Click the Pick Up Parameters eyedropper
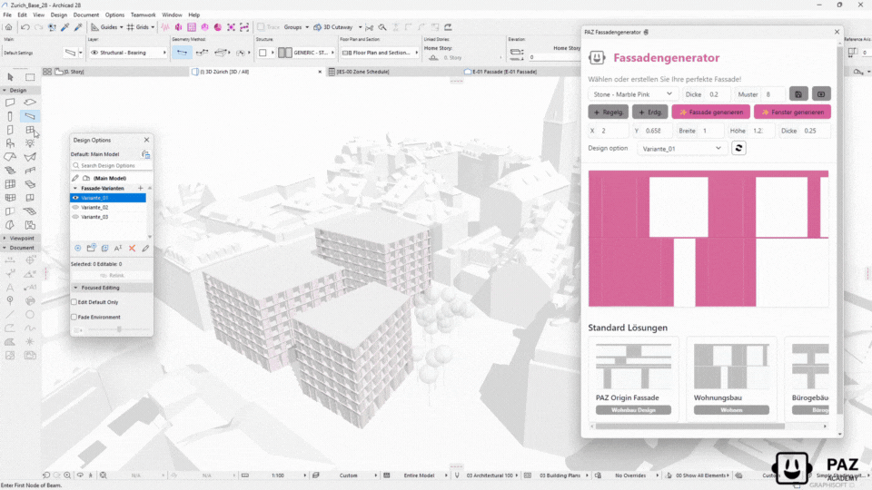 65,27
